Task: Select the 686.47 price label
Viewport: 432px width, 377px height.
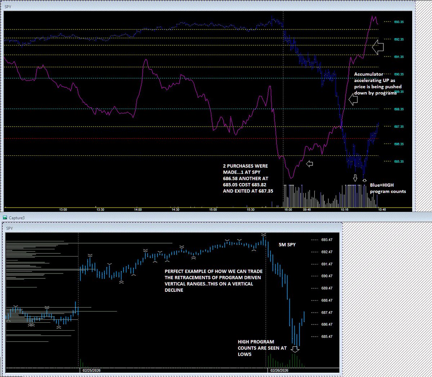Action: click(x=327, y=324)
